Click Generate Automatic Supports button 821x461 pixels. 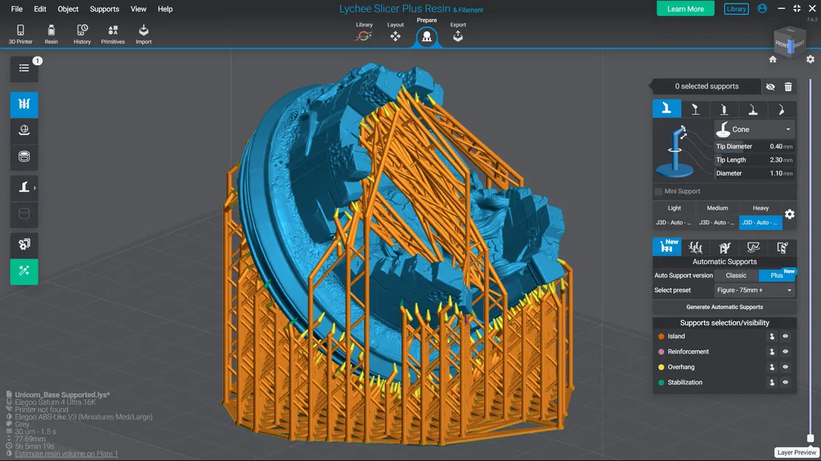725,307
